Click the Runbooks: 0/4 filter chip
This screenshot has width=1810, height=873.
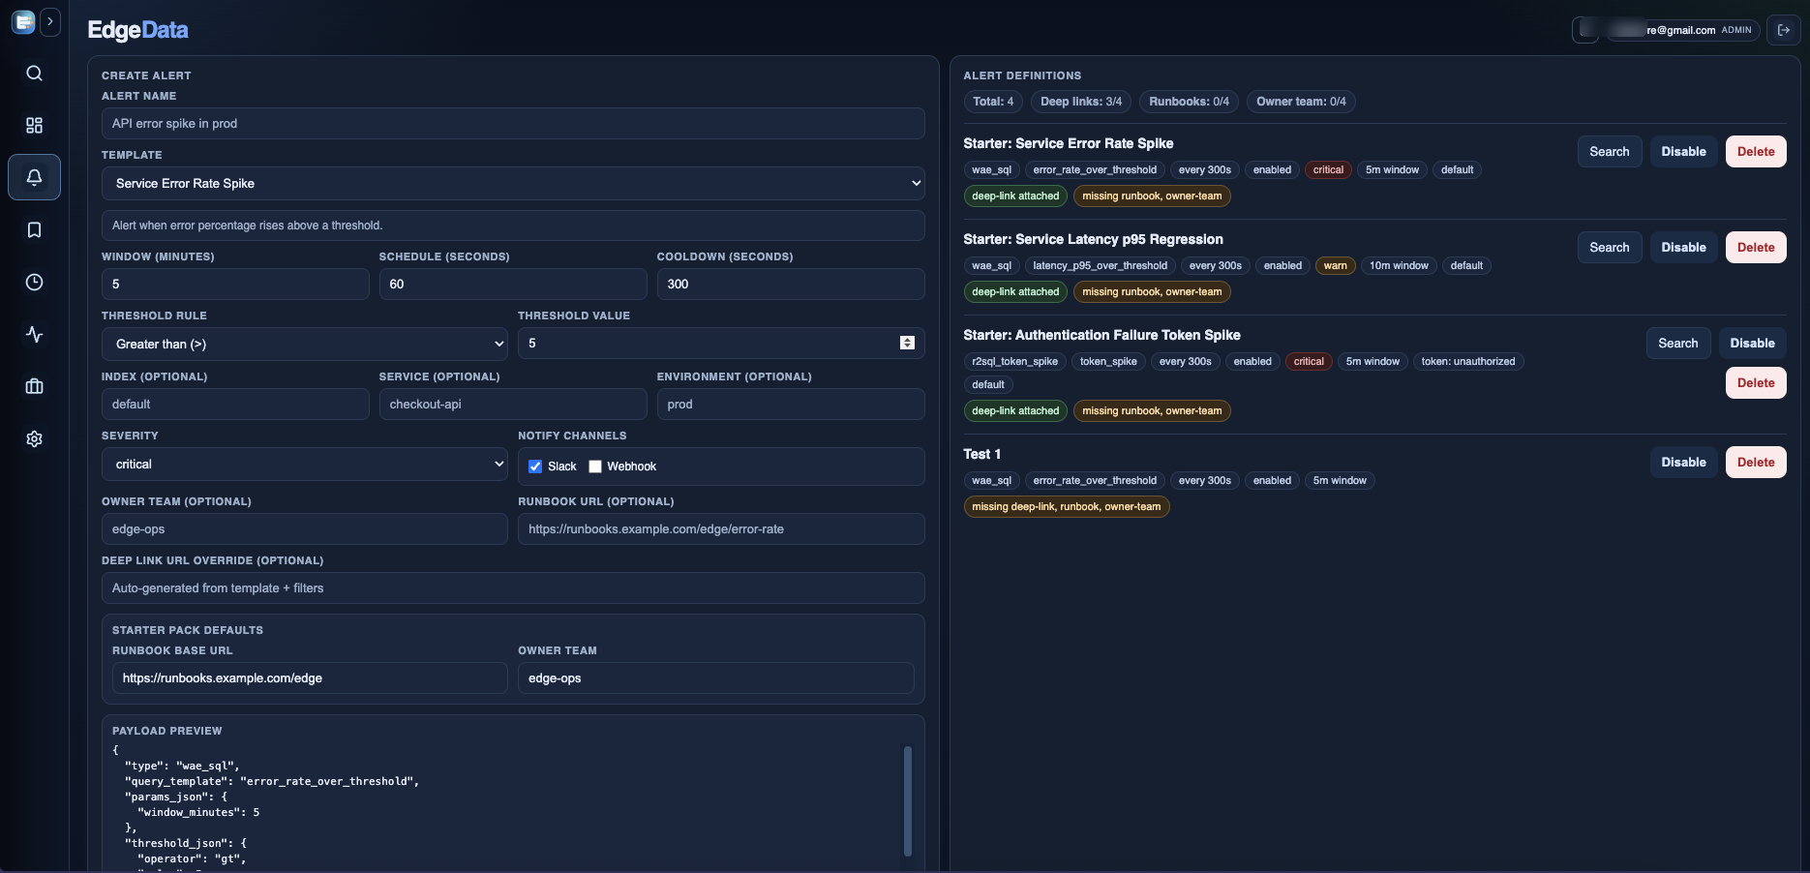click(1189, 102)
